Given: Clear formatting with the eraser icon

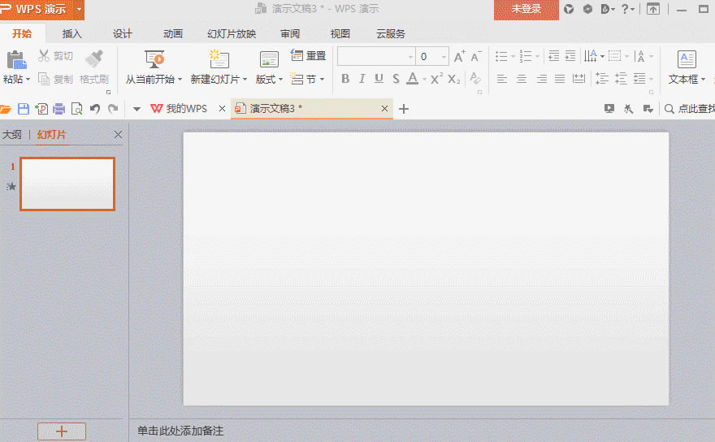Looking at the screenshot, I should 475,79.
